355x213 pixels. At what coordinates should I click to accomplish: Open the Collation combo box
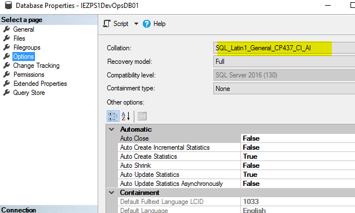(284, 48)
